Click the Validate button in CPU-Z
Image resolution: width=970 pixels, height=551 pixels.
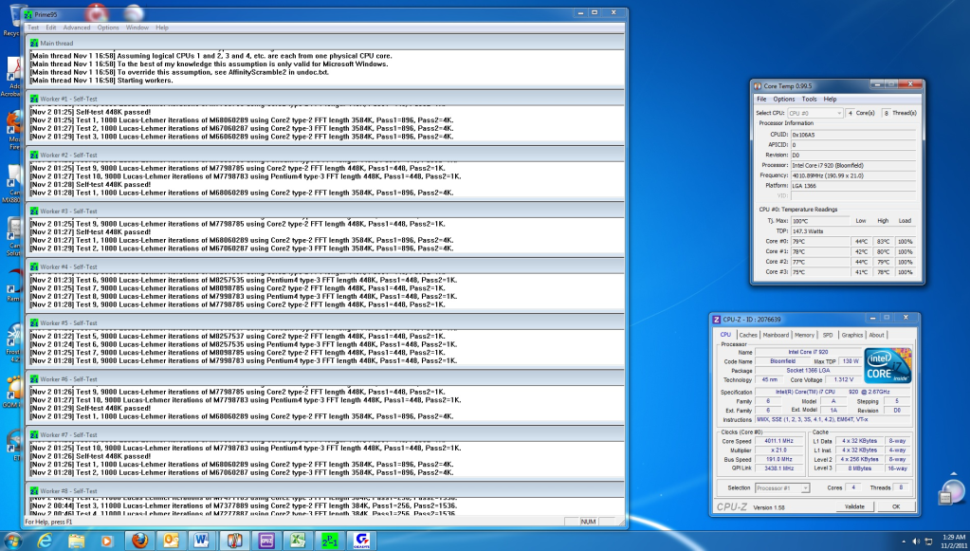854,506
